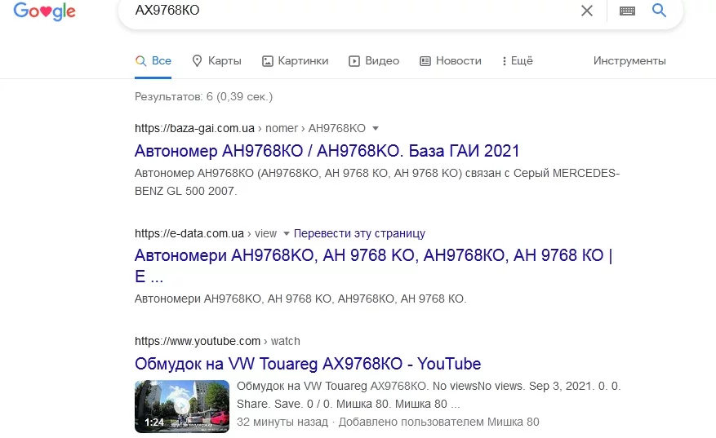The height and width of the screenshot is (438, 716).
Task: Click the baza-gai.com.ua URL breadcrumb
Action: [x=250, y=128]
